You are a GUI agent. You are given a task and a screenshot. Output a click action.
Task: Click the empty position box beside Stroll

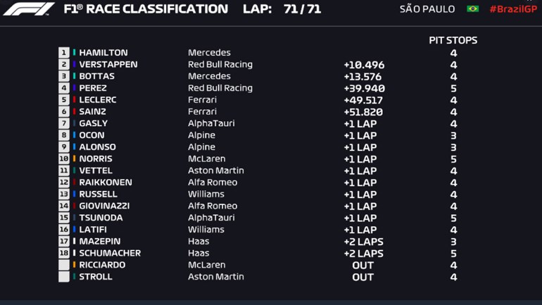64,277
